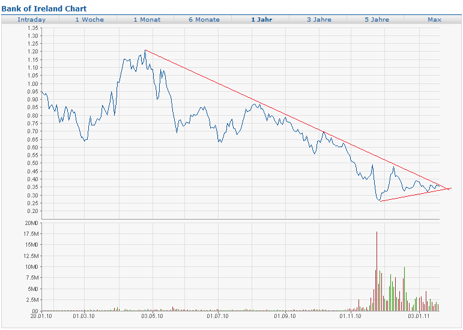Click the 03.01.11 date label
This screenshot has width=463, height=330.
pyautogui.click(x=419, y=316)
